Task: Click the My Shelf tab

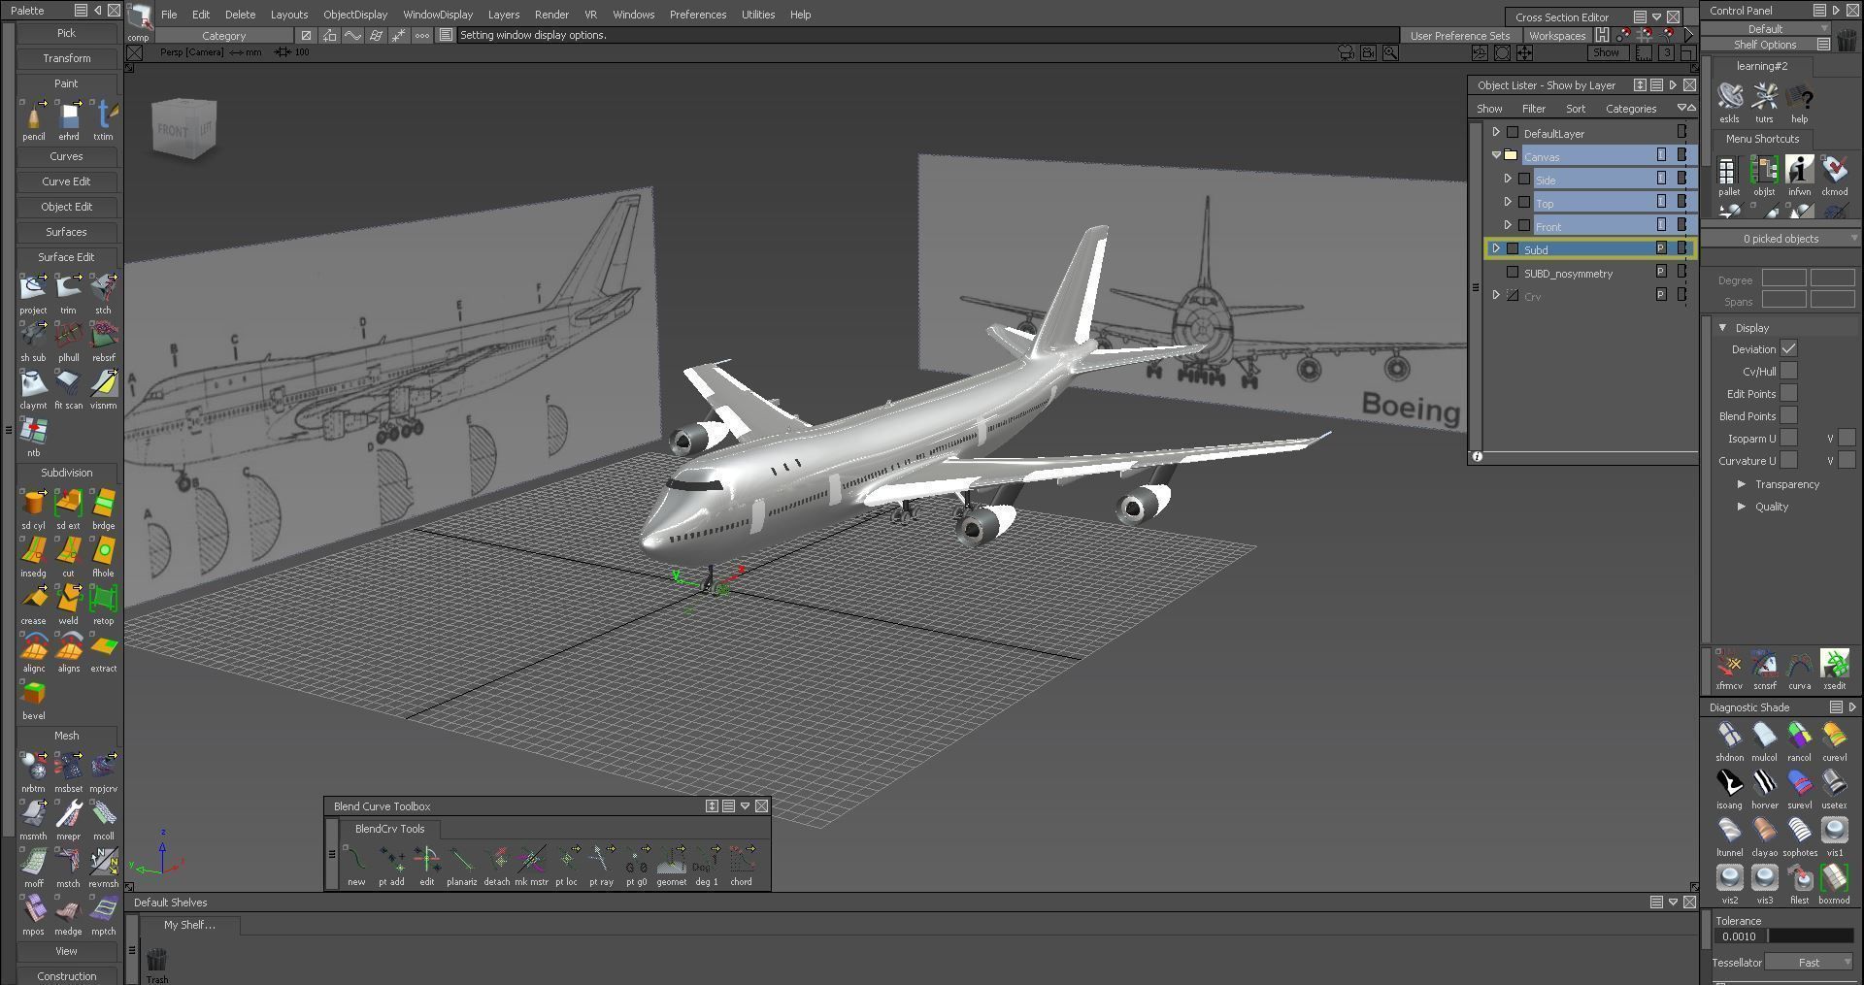Action: tap(189, 925)
